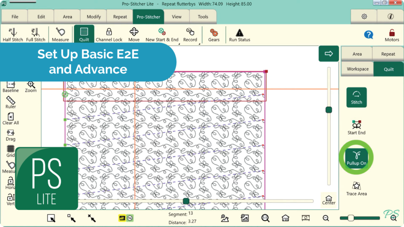Select the Full Stitch tool

[36, 35]
